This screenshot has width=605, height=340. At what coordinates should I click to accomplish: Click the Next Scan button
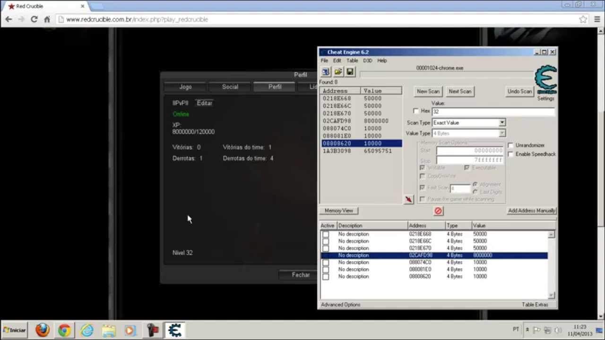tap(460, 91)
